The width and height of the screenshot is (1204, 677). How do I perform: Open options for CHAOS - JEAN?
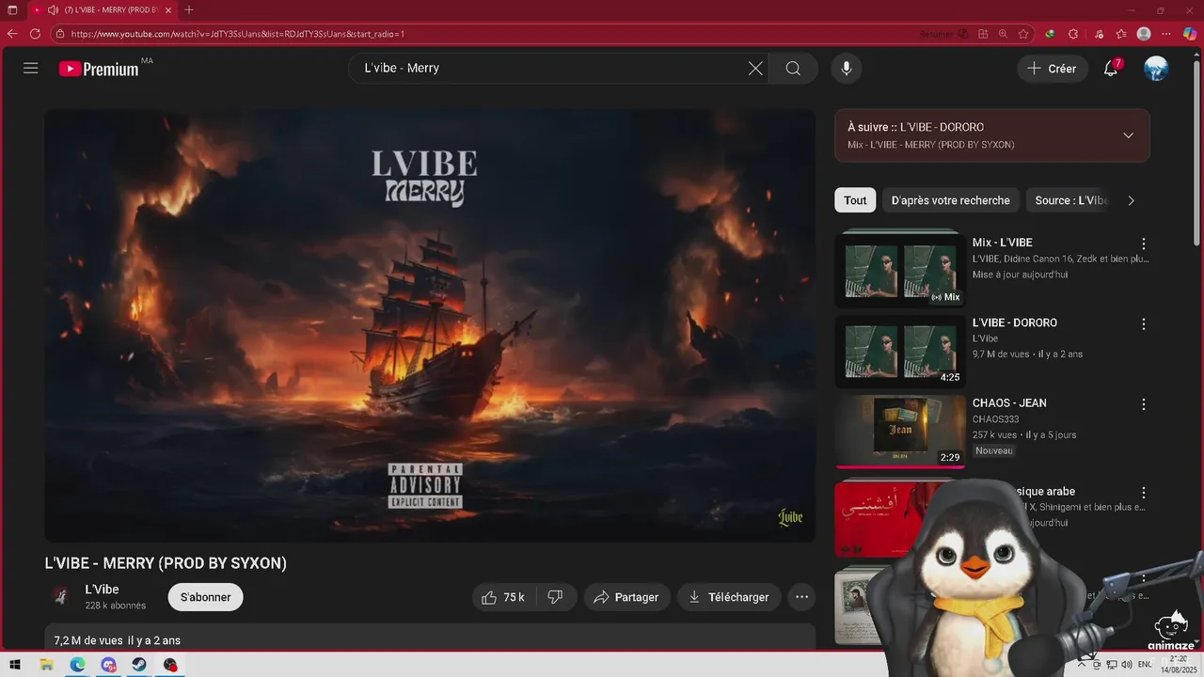tap(1144, 404)
